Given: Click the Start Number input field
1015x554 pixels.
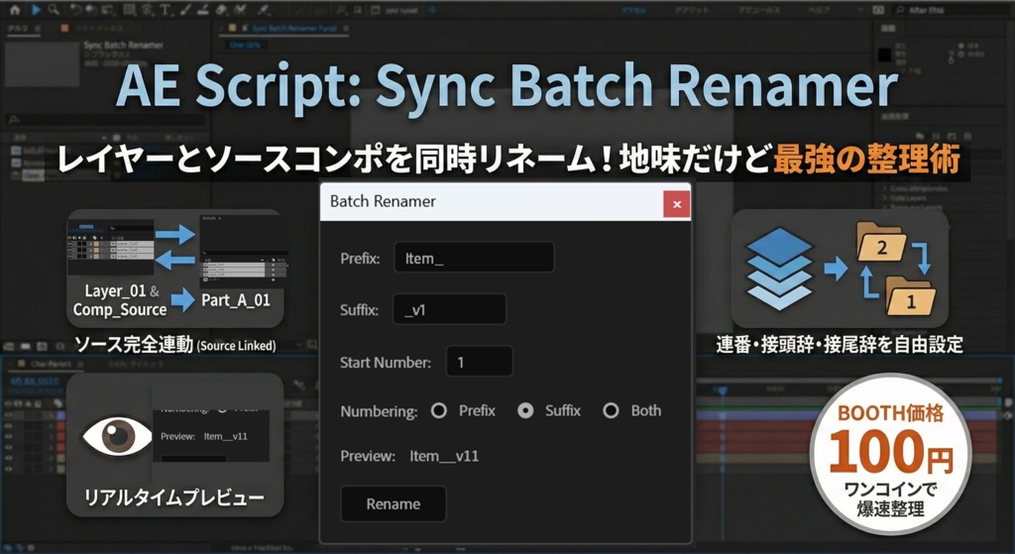Looking at the screenshot, I should click(x=480, y=361).
